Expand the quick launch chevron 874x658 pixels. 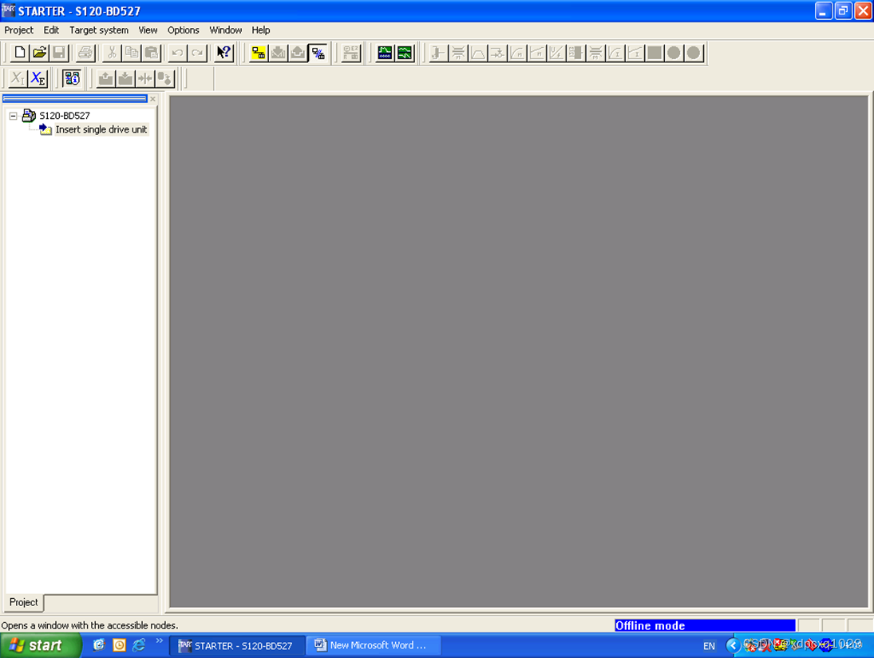tap(160, 640)
